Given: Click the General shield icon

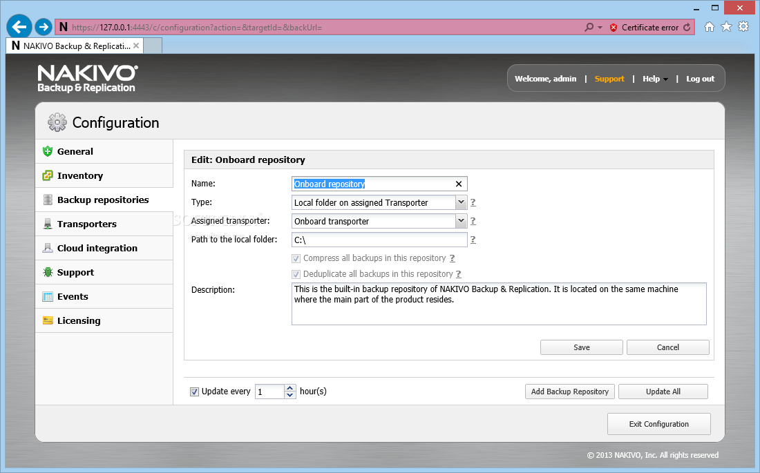Looking at the screenshot, I should click(x=48, y=151).
